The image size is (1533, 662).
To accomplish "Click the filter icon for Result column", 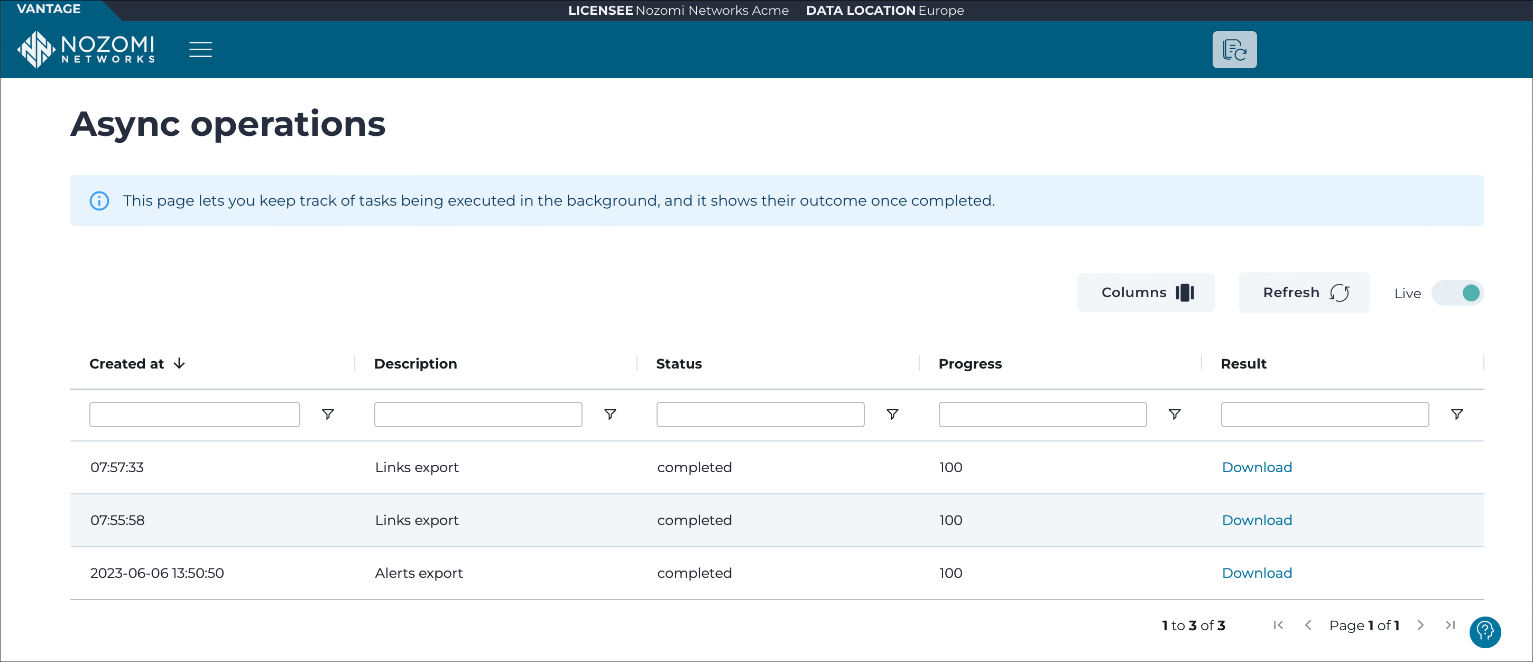I will pos(1457,415).
